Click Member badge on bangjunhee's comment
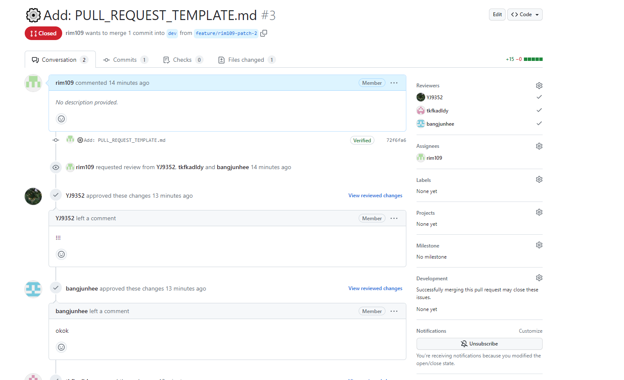Image resolution: width=624 pixels, height=380 pixels. coord(372,311)
